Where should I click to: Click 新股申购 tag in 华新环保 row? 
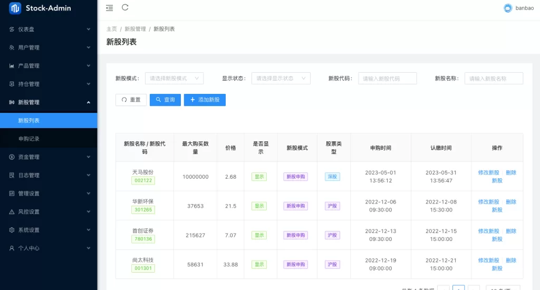pos(296,206)
